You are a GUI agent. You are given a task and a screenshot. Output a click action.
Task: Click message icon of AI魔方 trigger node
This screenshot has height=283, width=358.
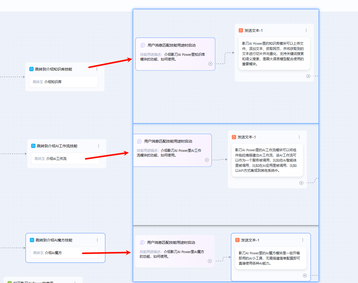142,242
